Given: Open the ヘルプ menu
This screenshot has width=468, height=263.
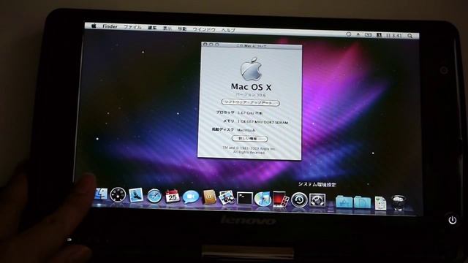Looking at the screenshot, I should (229, 30).
